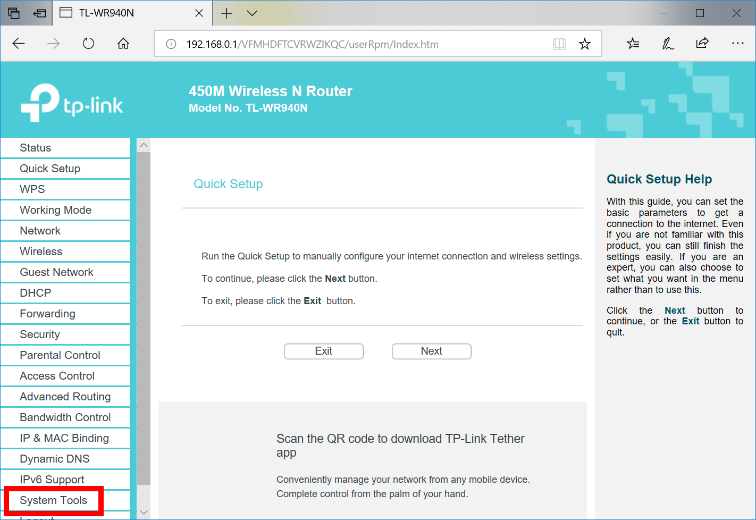756x520 pixels.
Task: Open IPv6 Support menu
Action: pyautogui.click(x=65, y=480)
